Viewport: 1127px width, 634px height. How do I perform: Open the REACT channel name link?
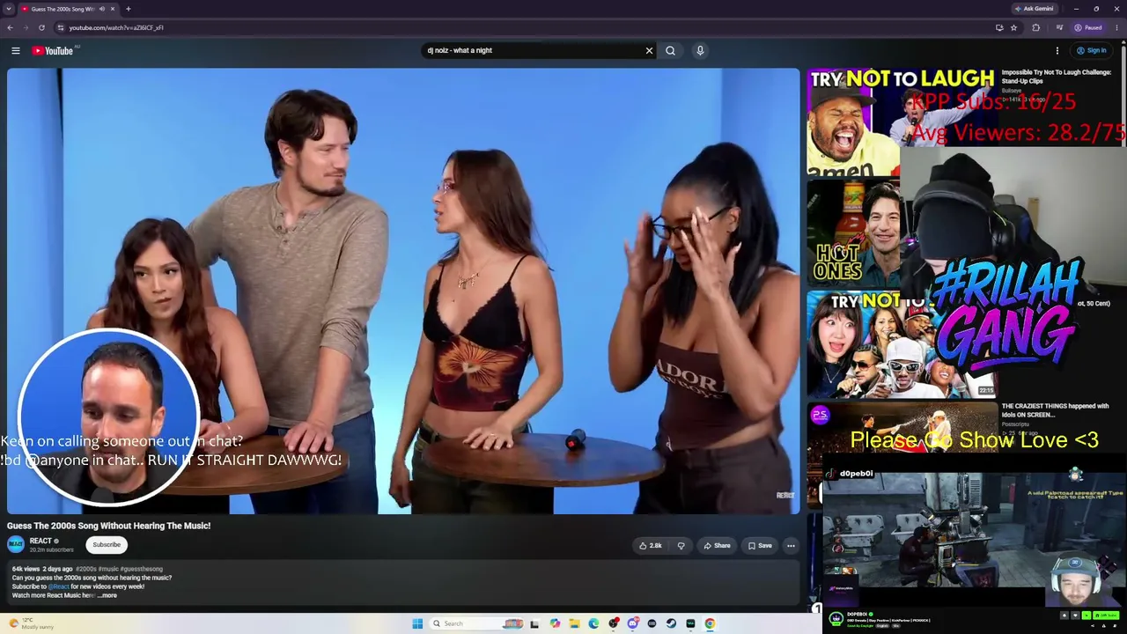pyautogui.click(x=41, y=542)
